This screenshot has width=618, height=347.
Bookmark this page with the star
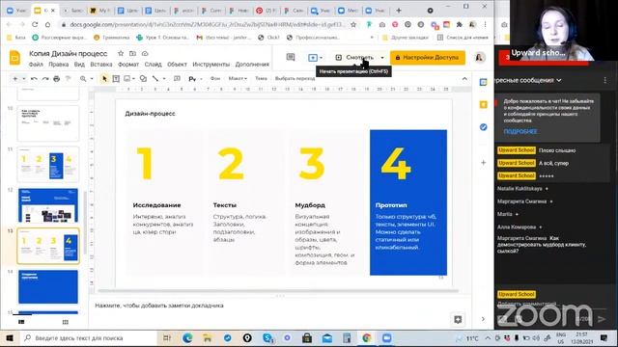tap(353, 24)
